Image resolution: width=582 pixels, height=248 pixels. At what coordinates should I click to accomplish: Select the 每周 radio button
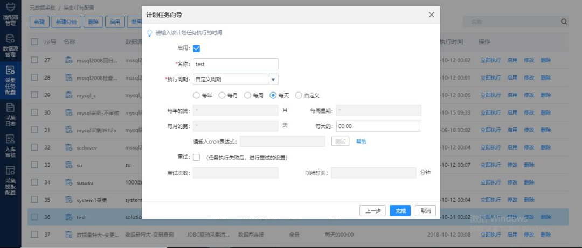pos(248,95)
